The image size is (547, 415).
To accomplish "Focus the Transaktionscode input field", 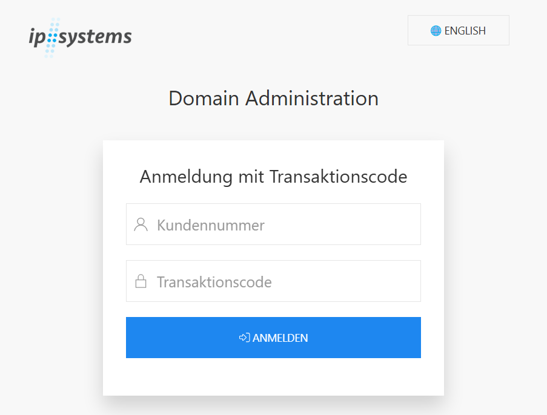I will point(285,281).
